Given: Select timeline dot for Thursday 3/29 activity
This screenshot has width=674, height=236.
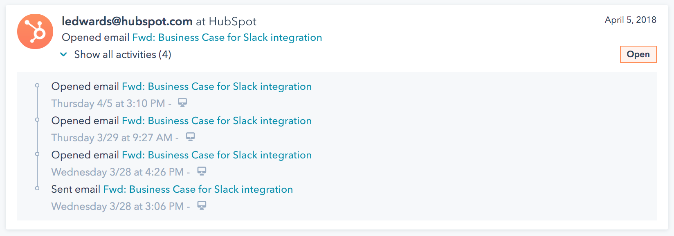Looking at the screenshot, I should coord(37,120).
